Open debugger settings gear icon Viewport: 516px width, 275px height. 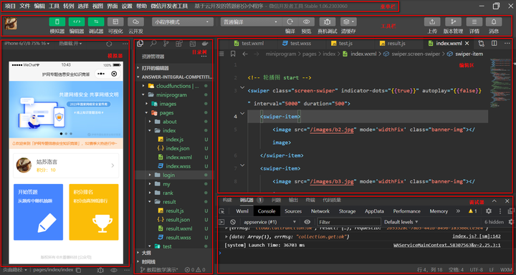[489, 211]
